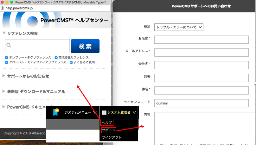Toggle テンプレートタグリファレンス checkbox

coord(7,58)
